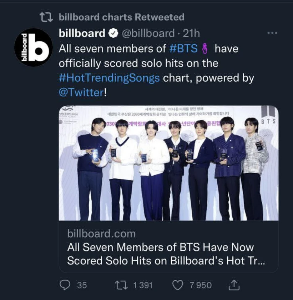
Task: Click the 21h tweet timestamp
Action: click(191, 34)
